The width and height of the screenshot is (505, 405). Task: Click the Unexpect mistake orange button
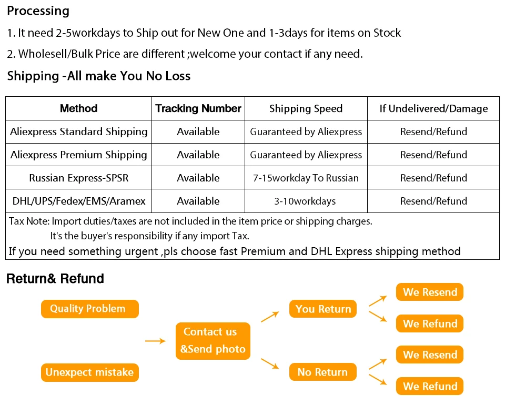click(90, 372)
